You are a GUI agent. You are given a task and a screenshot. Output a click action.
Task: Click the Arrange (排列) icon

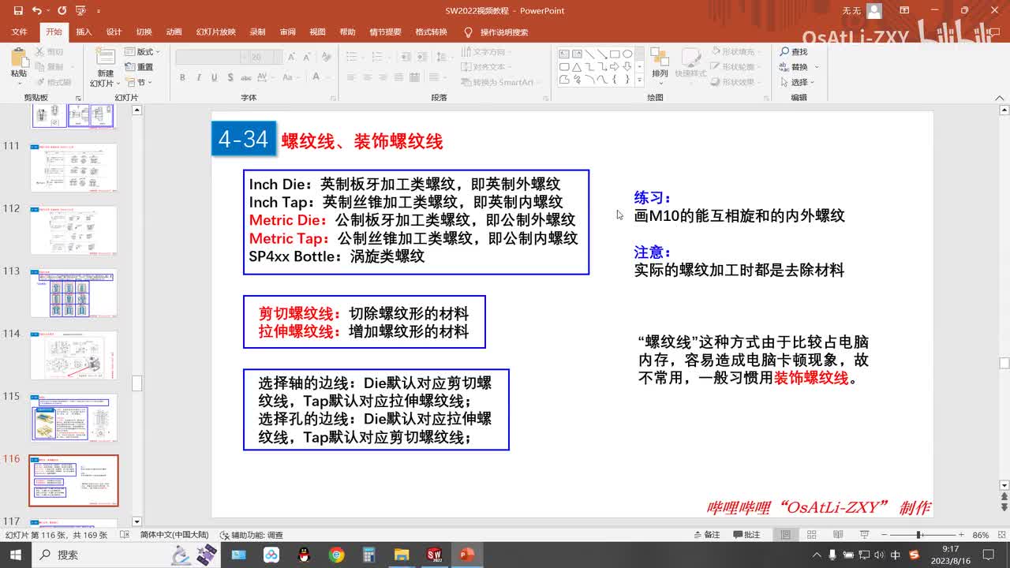pos(659,58)
